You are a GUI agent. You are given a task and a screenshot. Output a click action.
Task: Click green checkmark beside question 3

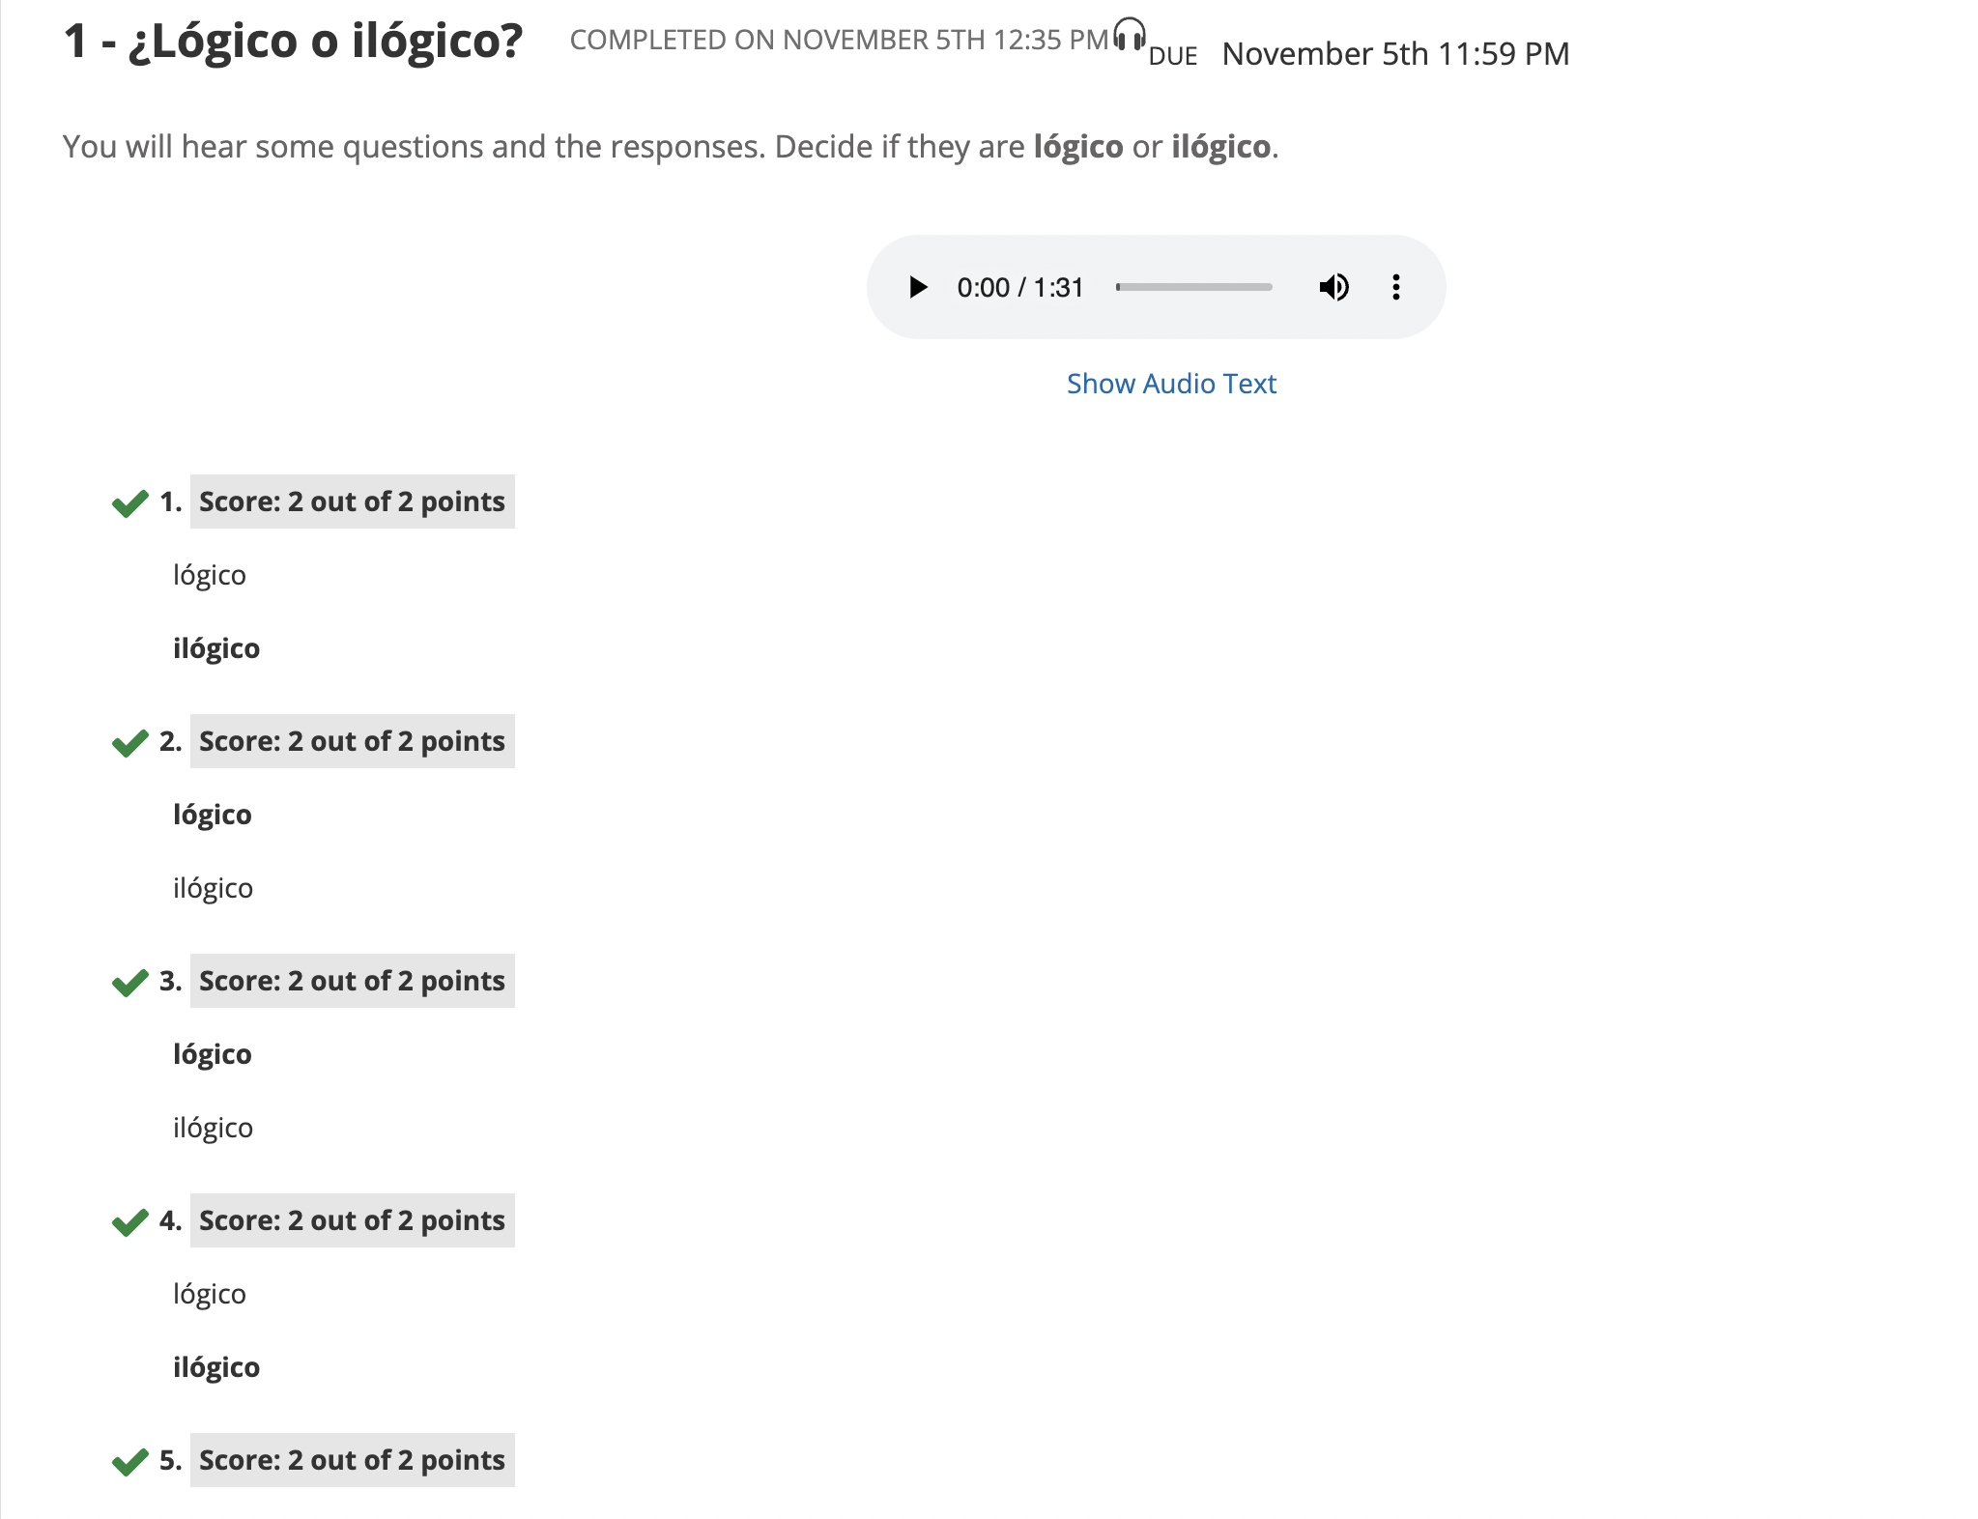click(130, 982)
